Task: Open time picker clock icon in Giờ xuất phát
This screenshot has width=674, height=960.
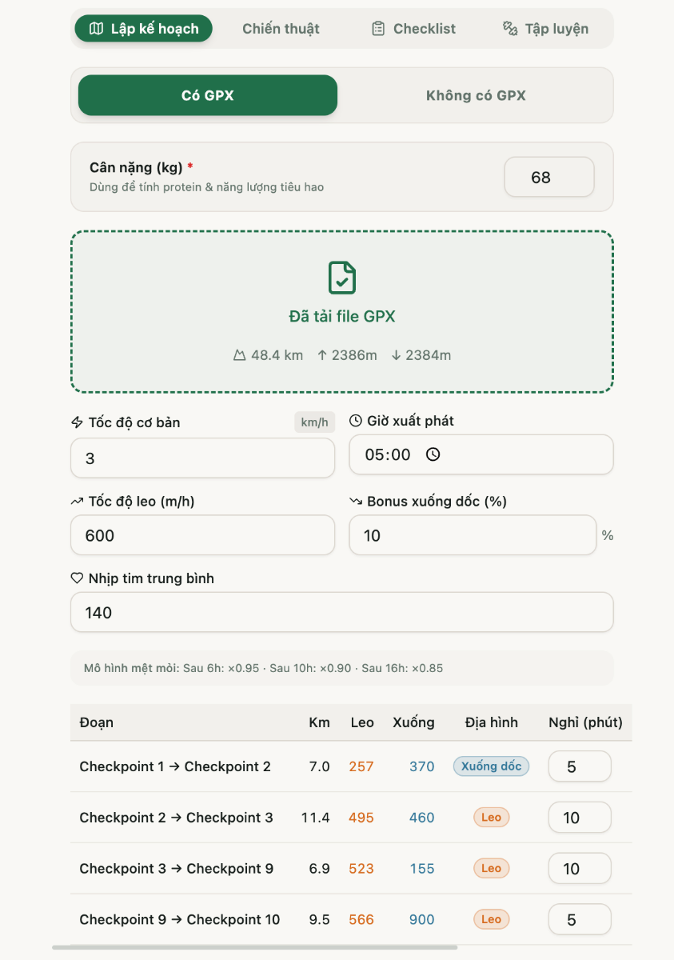Action: pos(433,454)
